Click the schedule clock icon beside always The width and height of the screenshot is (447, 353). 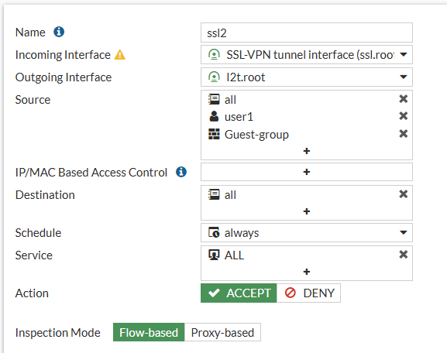point(214,232)
